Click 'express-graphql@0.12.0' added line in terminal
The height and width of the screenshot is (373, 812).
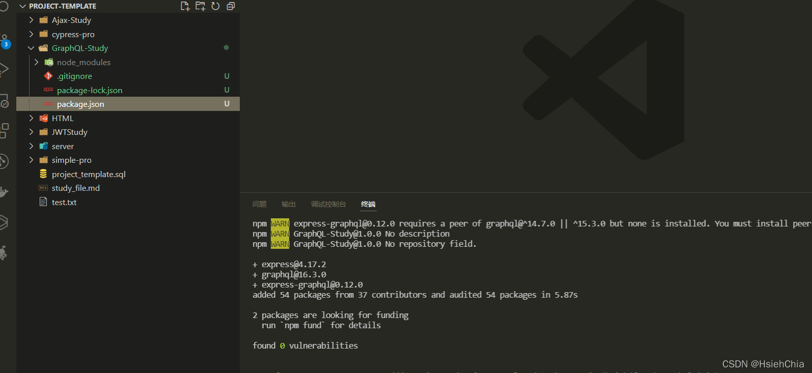(x=307, y=285)
